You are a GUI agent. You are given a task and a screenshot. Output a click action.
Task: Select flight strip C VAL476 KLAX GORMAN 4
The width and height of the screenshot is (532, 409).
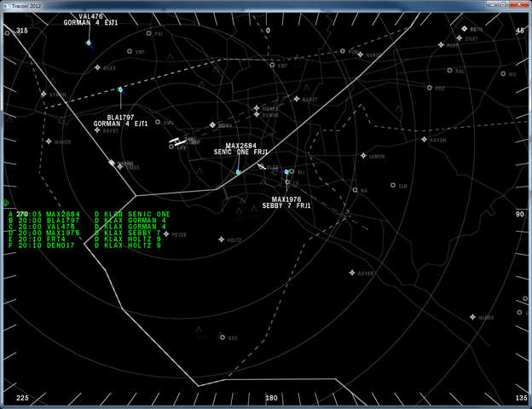88,227
